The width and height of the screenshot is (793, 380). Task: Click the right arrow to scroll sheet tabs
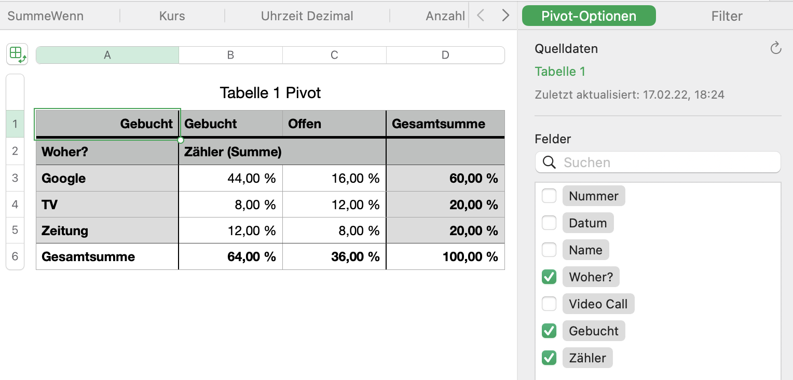coord(505,16)
